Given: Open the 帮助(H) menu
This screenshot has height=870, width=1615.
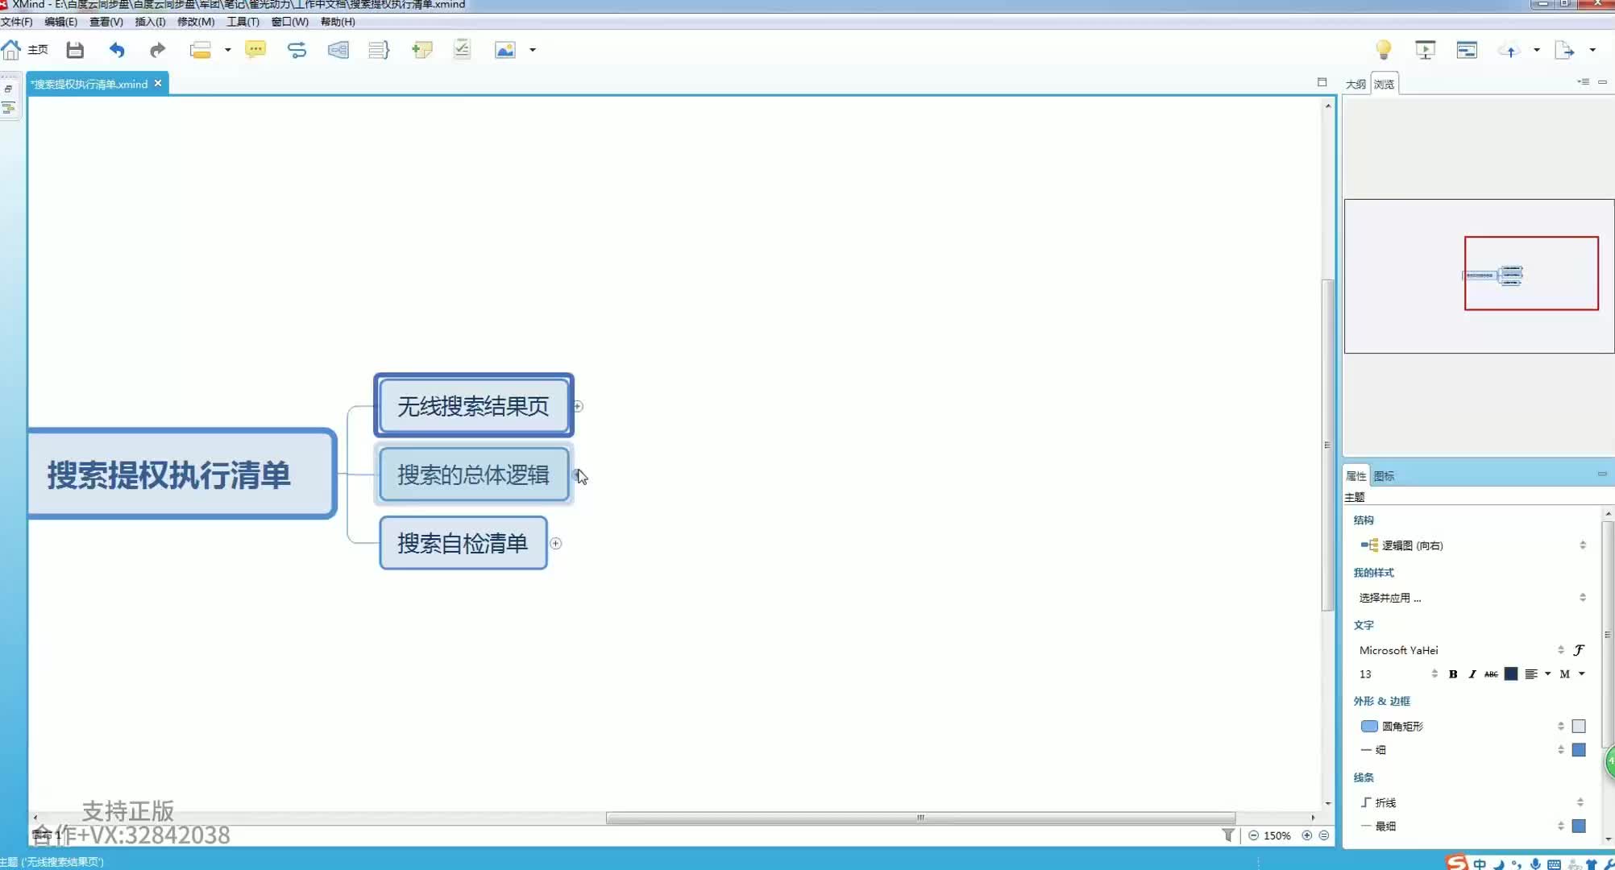Looking at the screenshot, I should (x=338, y=22).
